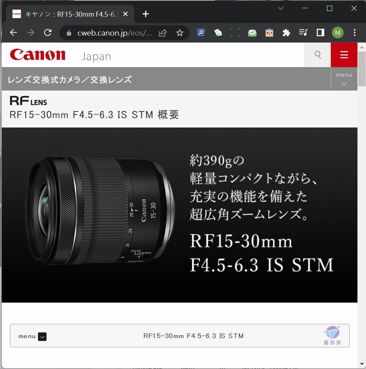The image size is (366, 369).
Task: Toggle the browser side panel
Action: coord(320,32)
